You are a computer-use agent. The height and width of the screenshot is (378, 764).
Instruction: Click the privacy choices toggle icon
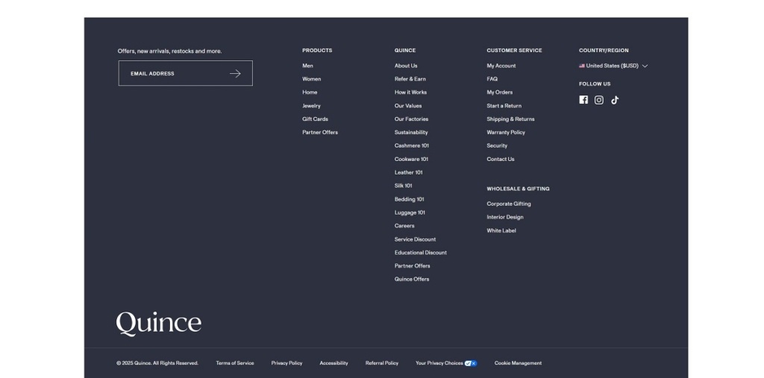[x=471, y=363]
